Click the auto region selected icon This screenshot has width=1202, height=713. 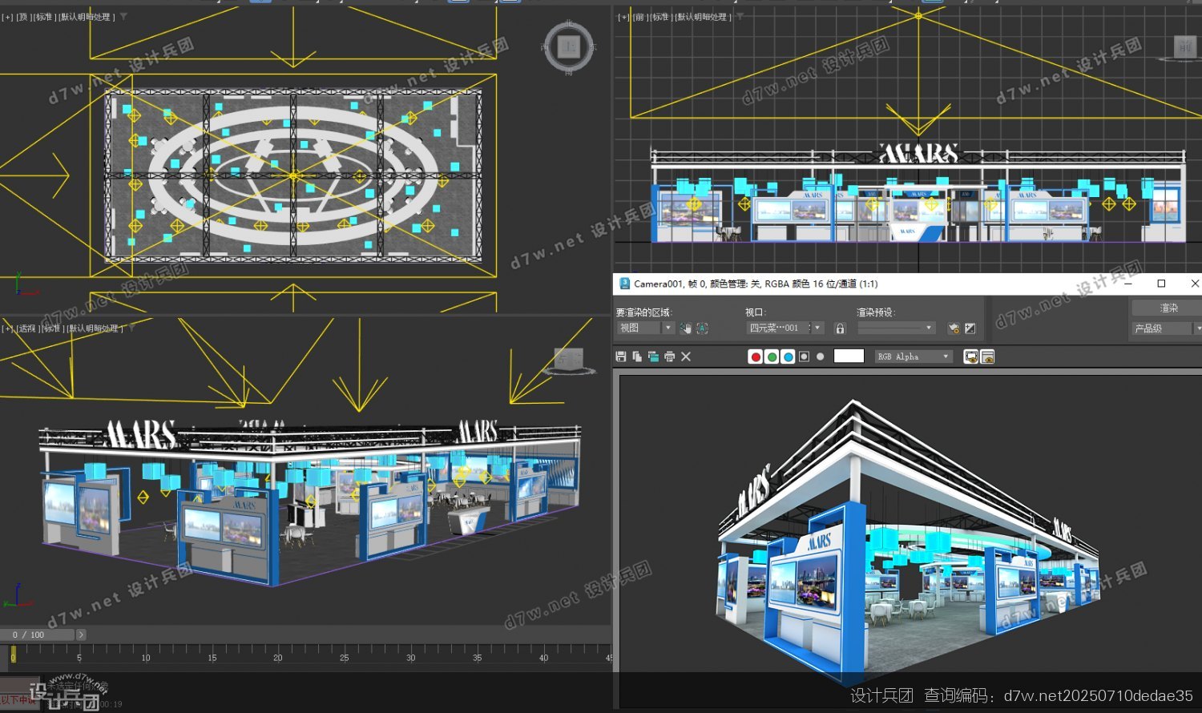(x=702, y=328)
